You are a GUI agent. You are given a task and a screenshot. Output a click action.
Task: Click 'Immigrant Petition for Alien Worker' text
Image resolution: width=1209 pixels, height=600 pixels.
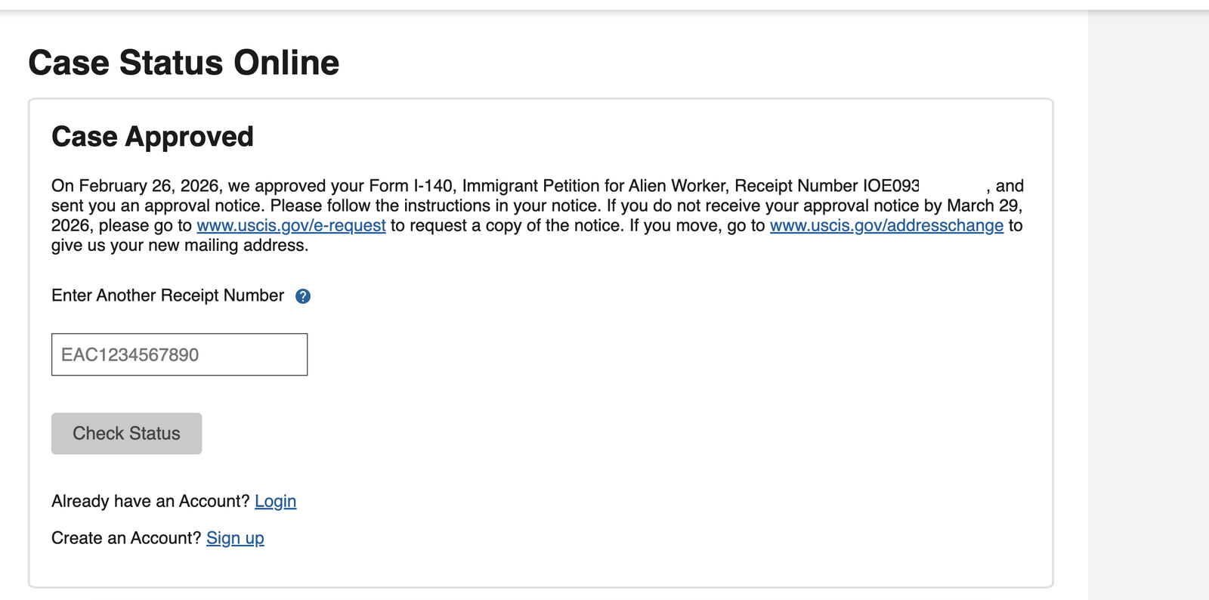[595, 186]
